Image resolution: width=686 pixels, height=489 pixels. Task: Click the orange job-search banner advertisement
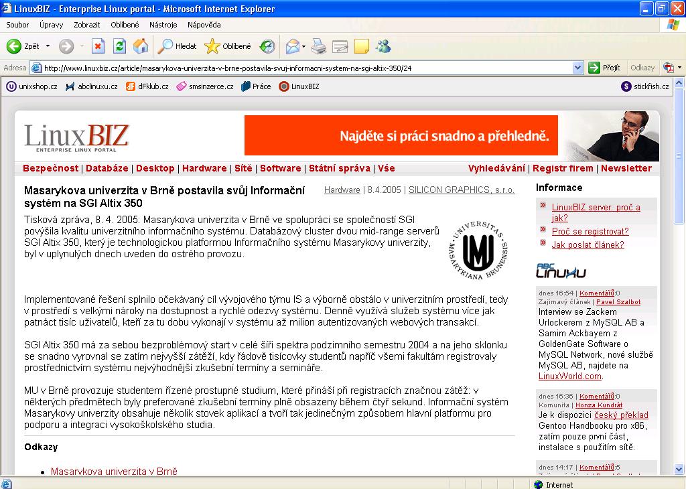401,135
